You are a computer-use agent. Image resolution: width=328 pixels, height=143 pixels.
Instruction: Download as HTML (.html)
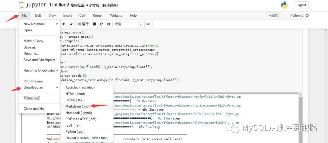click(87, 94)
